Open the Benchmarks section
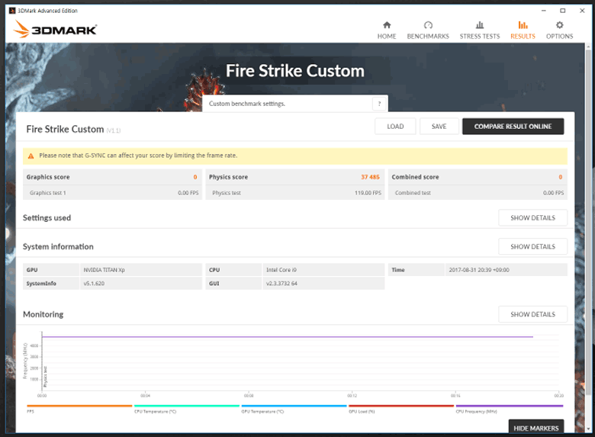 [x=427, y=30]
